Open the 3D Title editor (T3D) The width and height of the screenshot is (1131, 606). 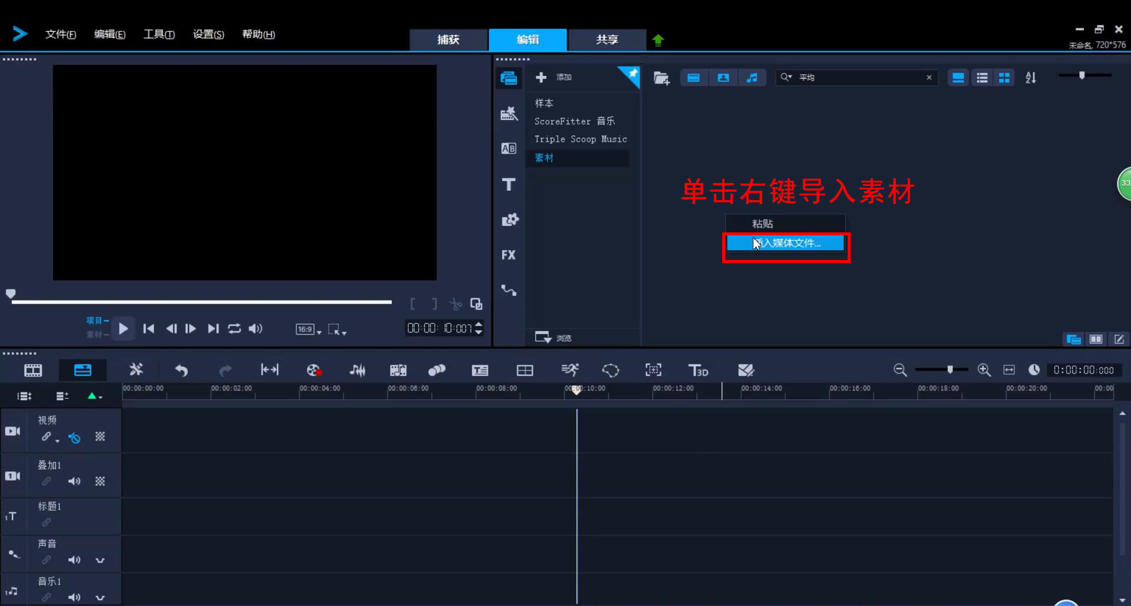click(x=699, y=369)
